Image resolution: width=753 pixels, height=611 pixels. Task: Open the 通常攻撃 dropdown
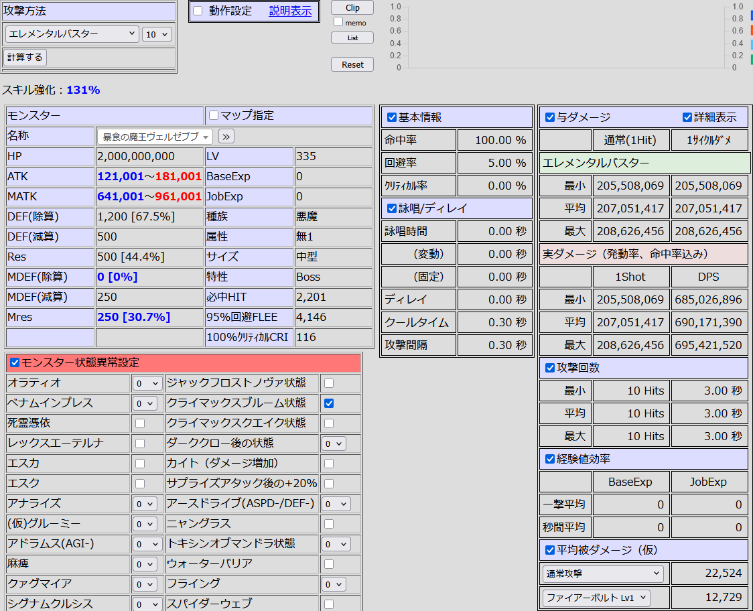click(x=602, y=573)
